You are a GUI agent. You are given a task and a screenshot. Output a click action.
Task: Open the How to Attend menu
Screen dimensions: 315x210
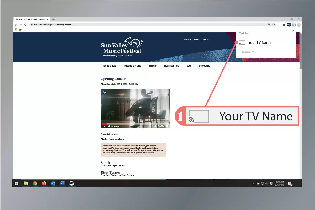109,66
